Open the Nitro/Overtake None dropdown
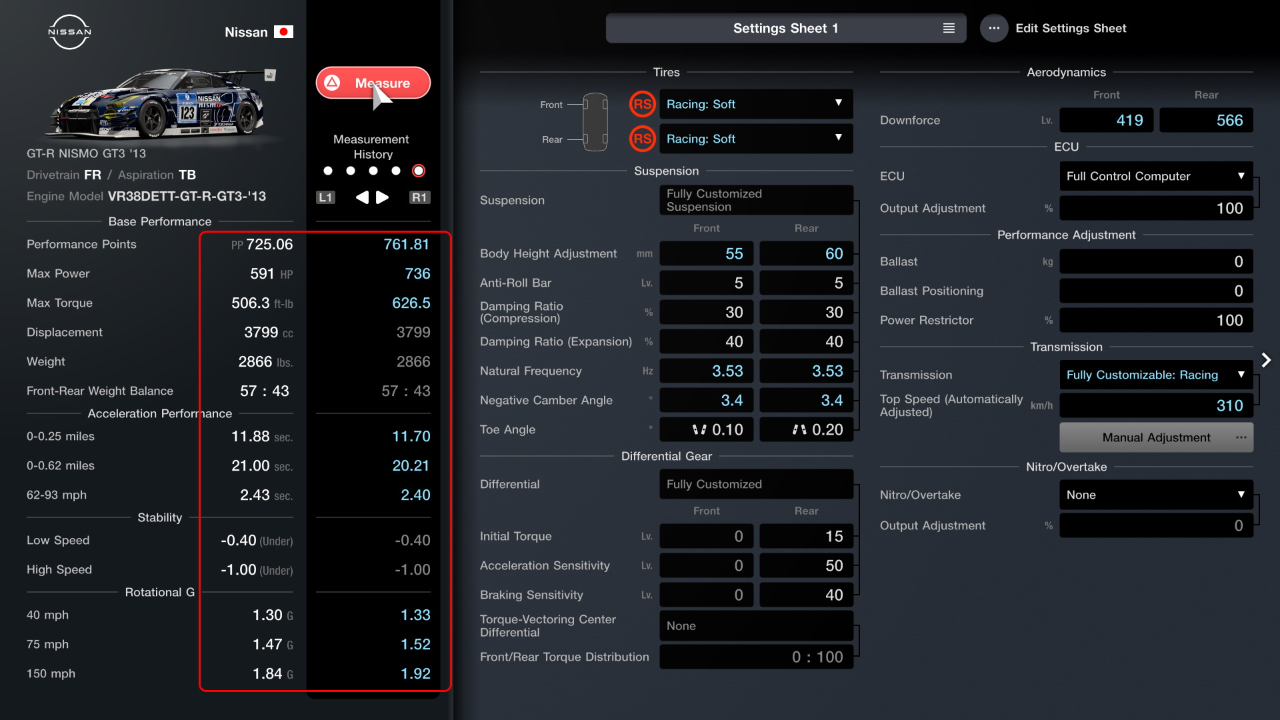 1155,495
